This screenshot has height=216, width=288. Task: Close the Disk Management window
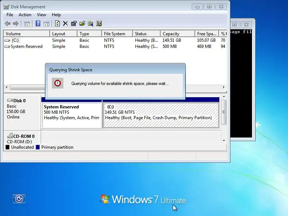click(x=221, y=7)
